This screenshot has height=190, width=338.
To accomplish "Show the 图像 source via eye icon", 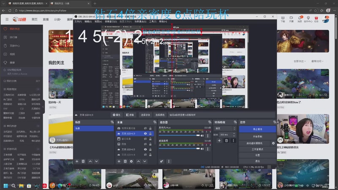I will pos(145,144).
